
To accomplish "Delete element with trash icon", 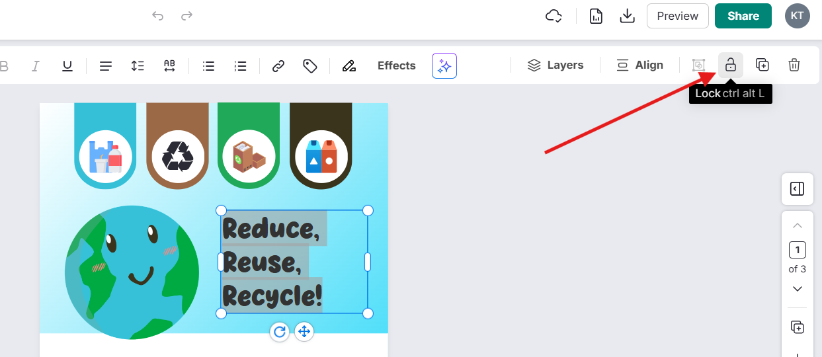I will click(x=794, y=65).
